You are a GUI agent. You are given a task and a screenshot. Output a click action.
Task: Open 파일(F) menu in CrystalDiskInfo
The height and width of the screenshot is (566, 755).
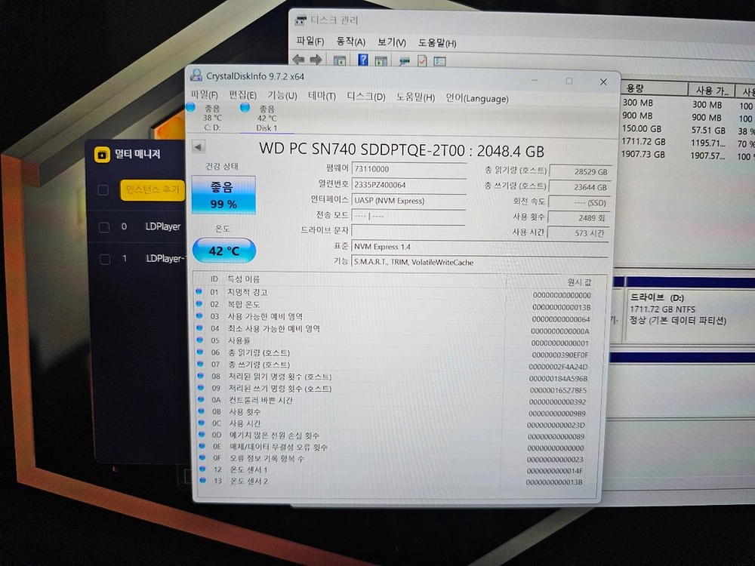click(x=204, y=95)
